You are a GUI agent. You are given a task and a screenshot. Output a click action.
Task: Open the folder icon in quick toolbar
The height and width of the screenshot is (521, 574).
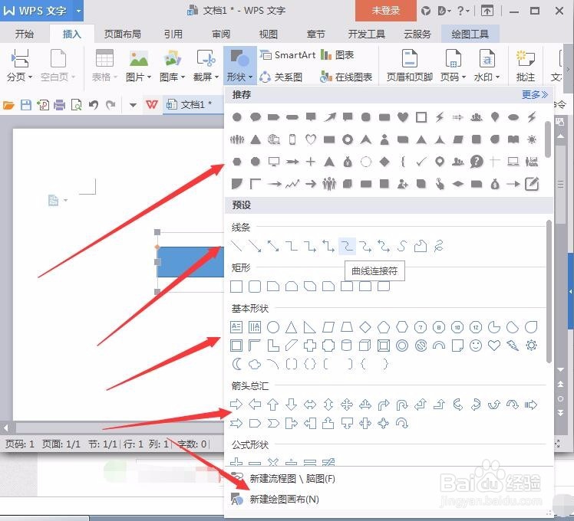pos(8,105)
